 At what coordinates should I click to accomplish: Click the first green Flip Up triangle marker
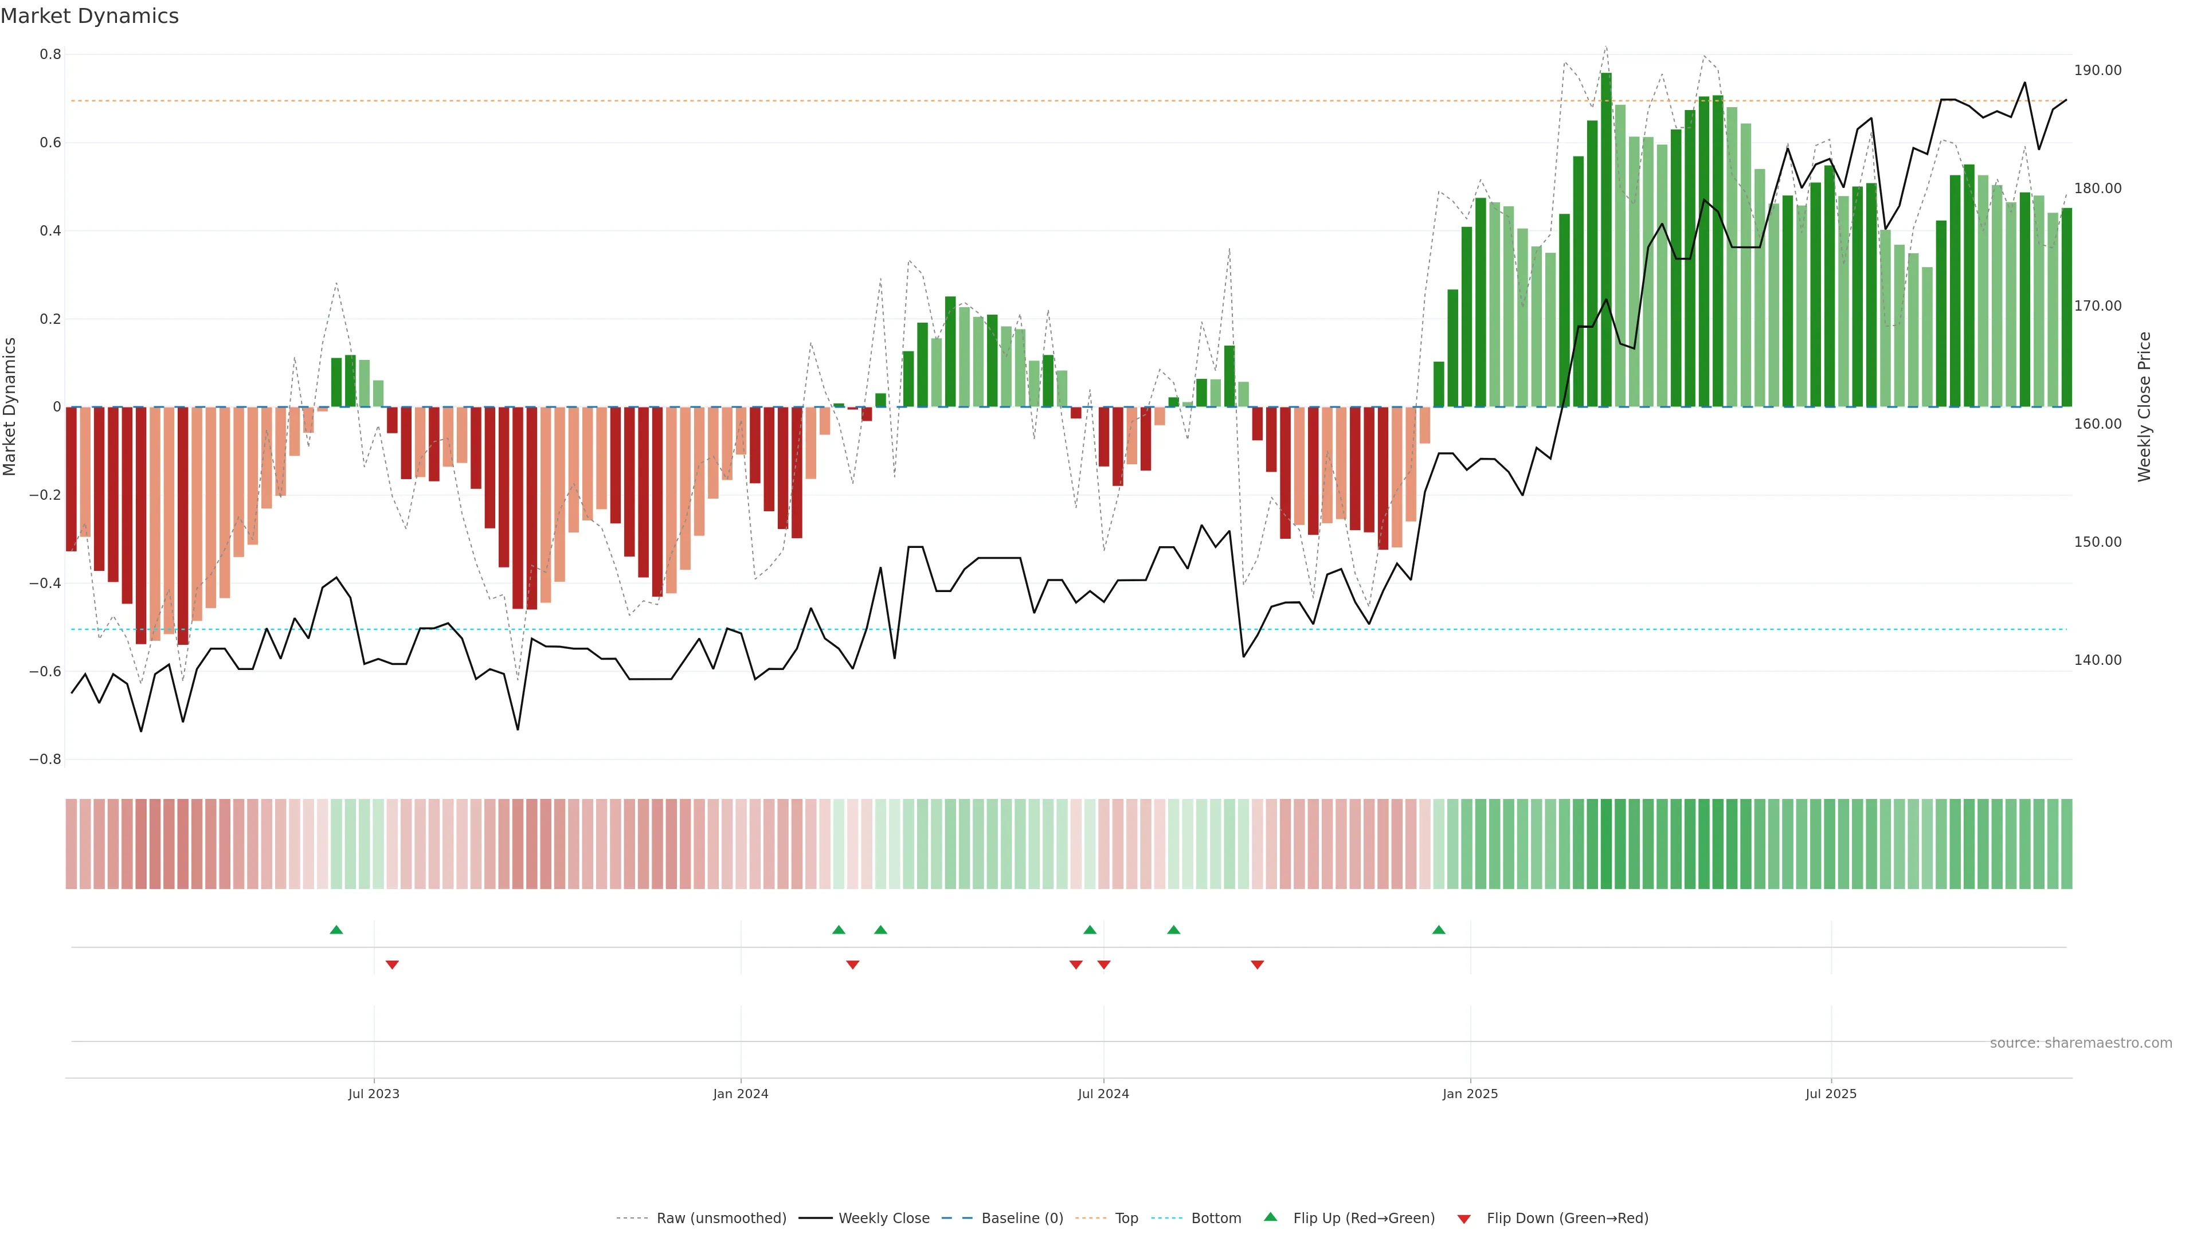[x=336, y=930]
